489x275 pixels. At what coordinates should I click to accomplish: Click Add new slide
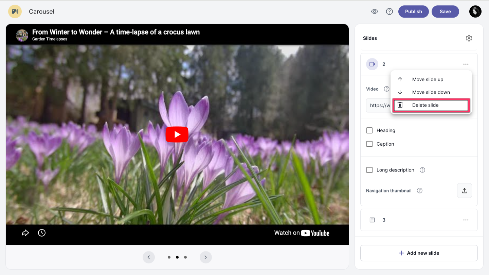[x=419, y=253]
